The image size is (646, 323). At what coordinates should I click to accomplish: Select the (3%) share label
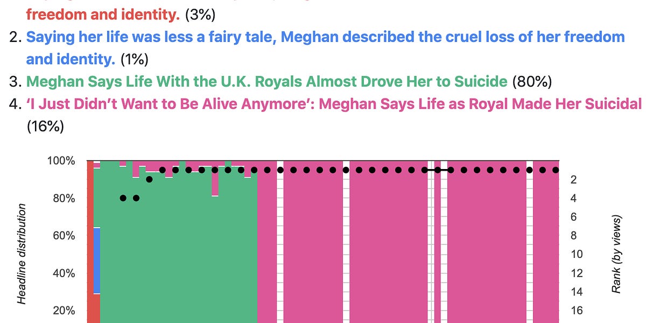(202, 15)
